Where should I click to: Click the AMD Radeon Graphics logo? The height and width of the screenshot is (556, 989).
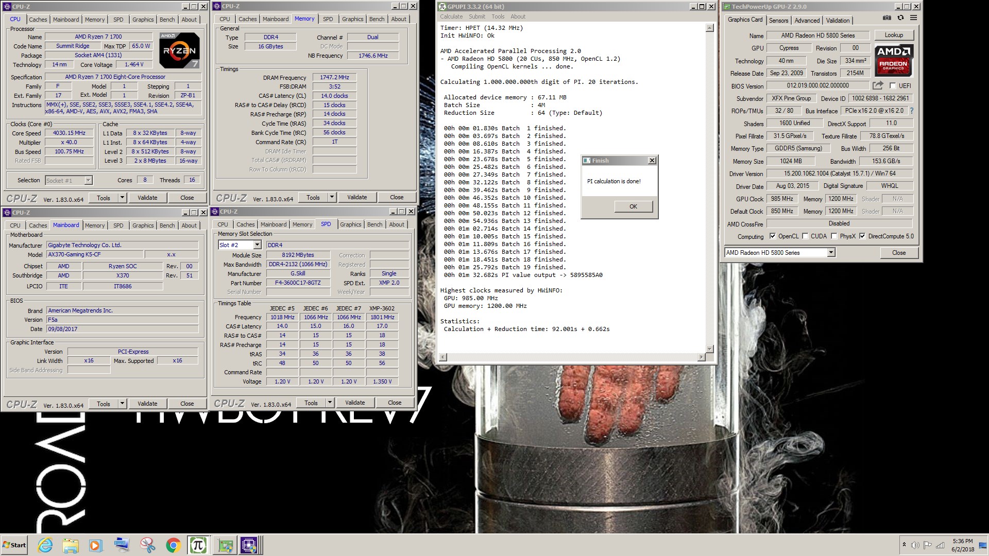(x=894, y=60)
